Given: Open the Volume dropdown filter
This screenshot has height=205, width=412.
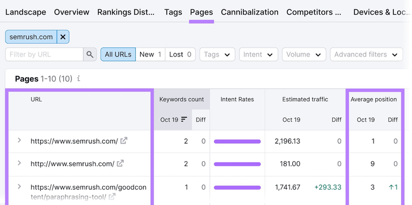Looking at the screenshot, I should 304,54.
